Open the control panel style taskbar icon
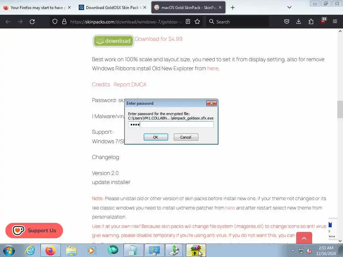 [x=154, y=250]
